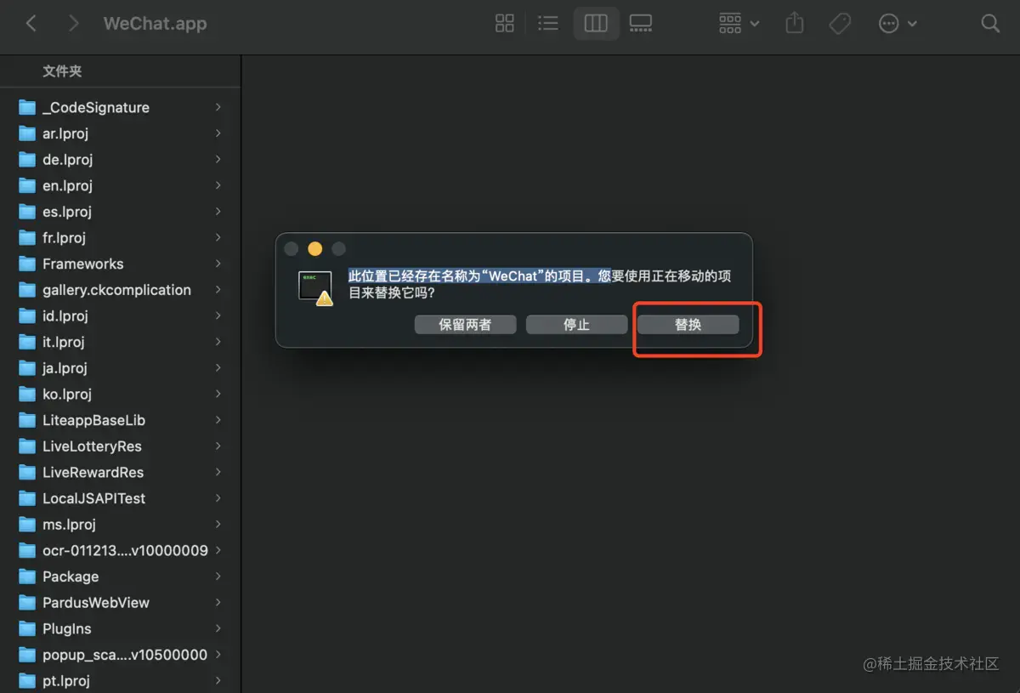Open Finder search
Image resolution: width=1020 pixels, height=693 pixels.
click(x=990, y=24)
